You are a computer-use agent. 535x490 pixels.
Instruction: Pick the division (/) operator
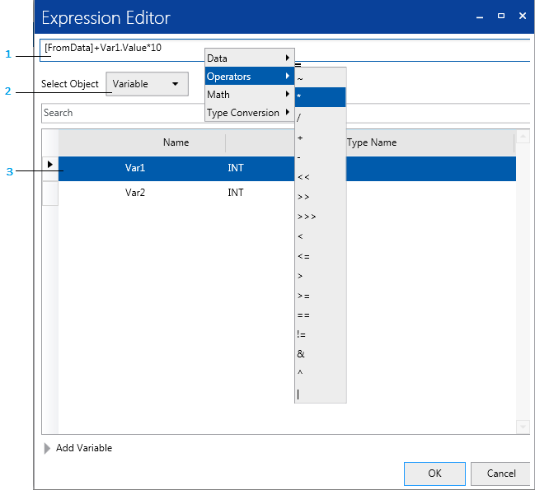(320, 118)
